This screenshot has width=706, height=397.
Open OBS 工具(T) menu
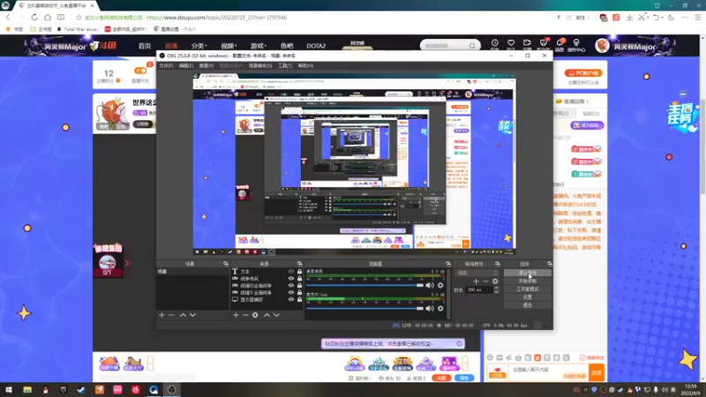tap(285, 65)
